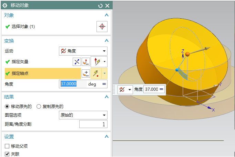
Task: Open the Point Dialog icon
Action: coord(86,73)
